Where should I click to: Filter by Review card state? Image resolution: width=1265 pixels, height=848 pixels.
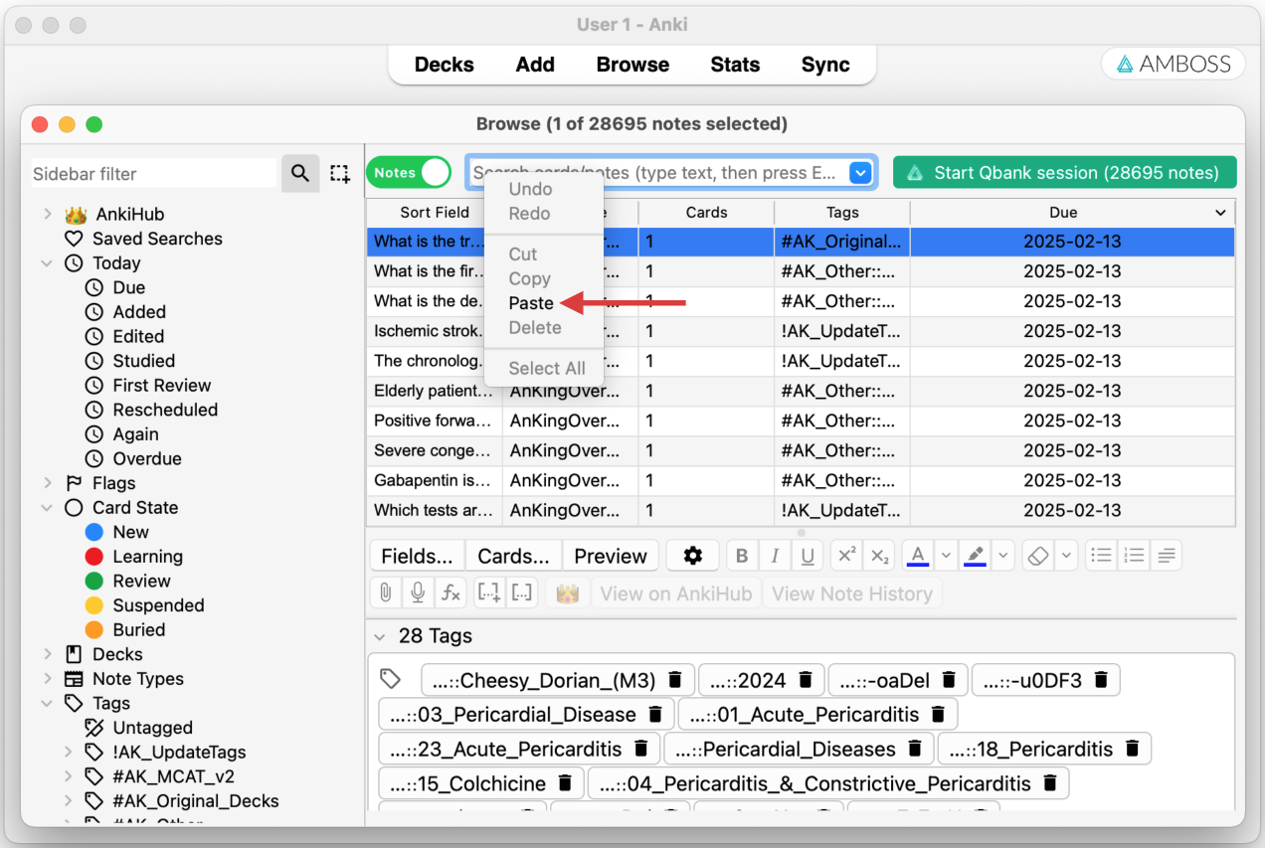[x=127, y=581]
